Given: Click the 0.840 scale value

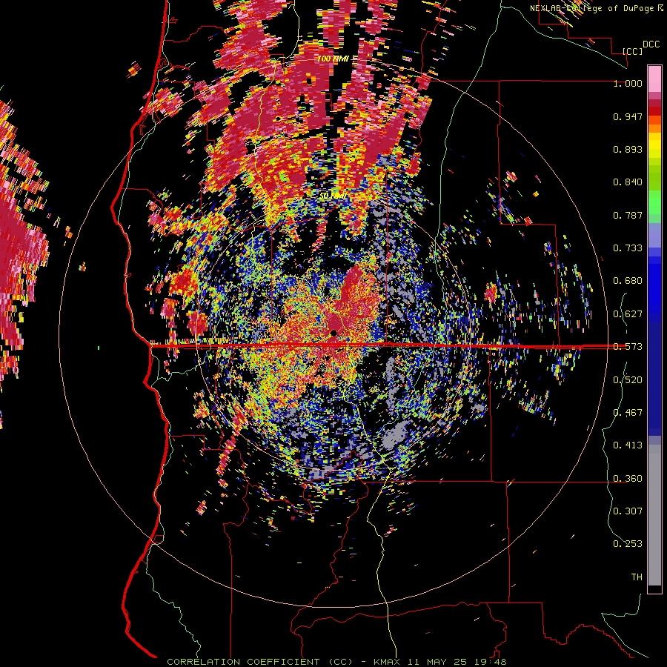Looking at the screenshot, I should click(628, 182).
